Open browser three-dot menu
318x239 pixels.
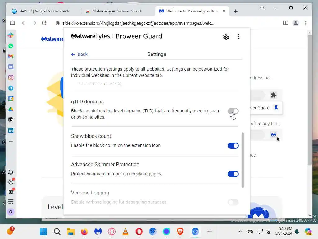point(306,23)
